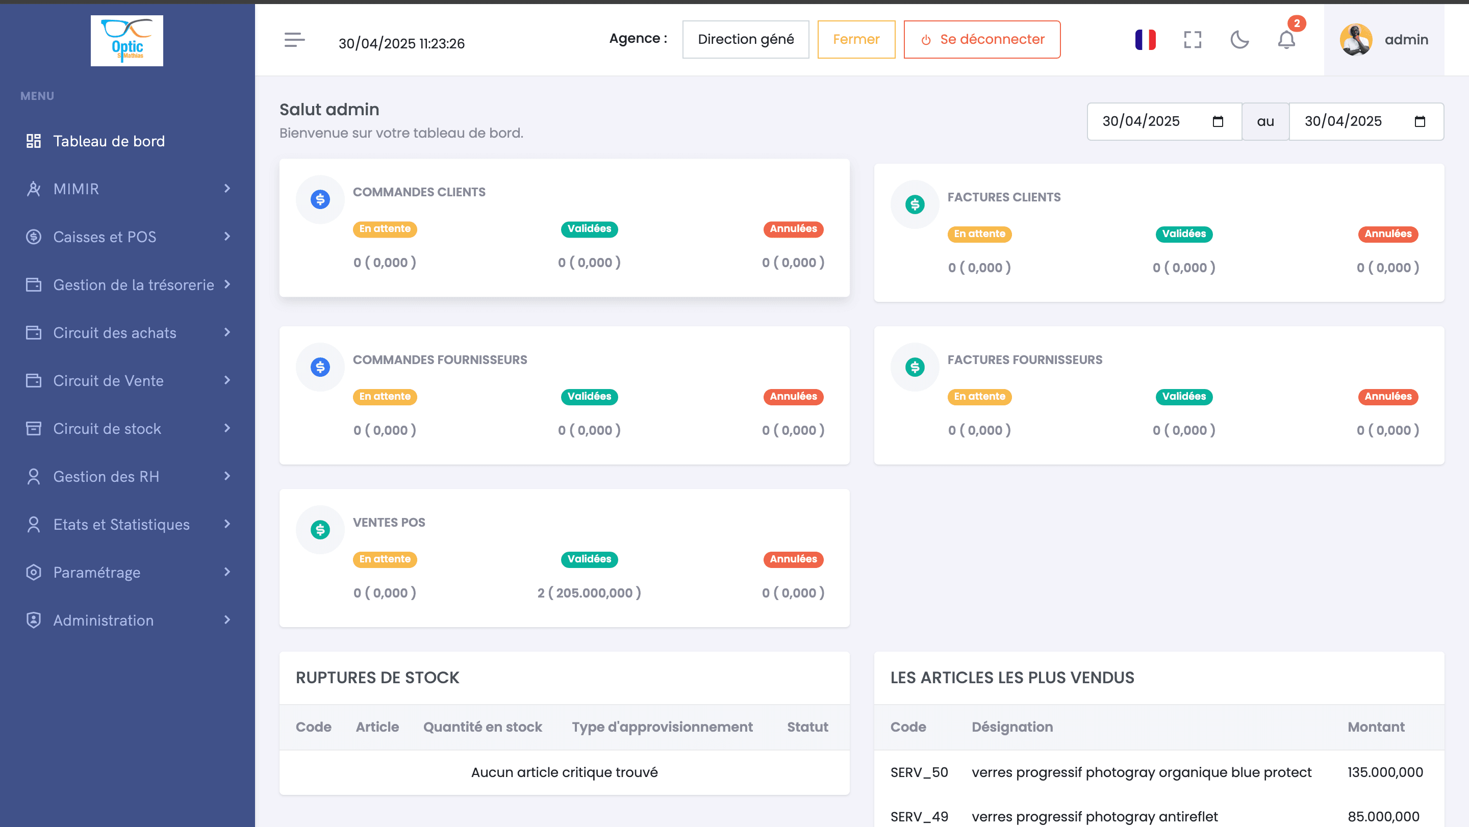
Task: Toggle the hamburger sidebar menu icon
Action: (294, 40)
